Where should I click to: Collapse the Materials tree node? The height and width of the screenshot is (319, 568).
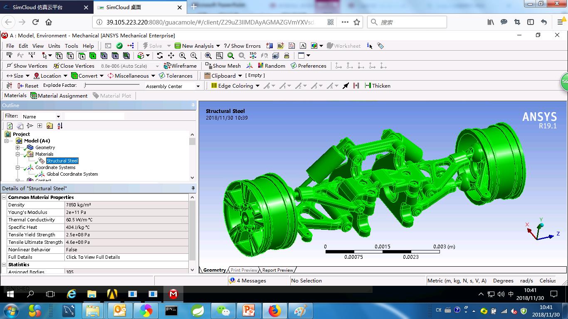[18, 154]
